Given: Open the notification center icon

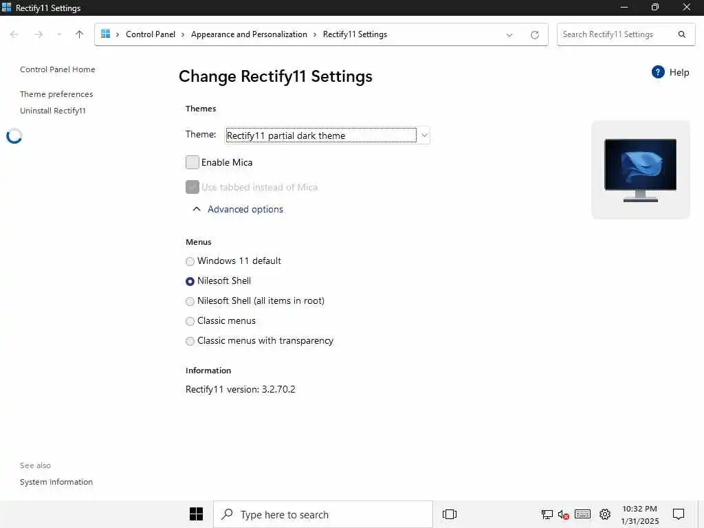Looking at the screenshot, I should (x=679, y=514).
